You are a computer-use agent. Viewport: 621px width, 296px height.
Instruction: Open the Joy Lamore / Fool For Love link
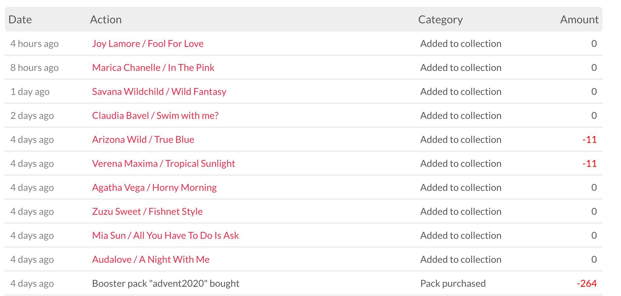(x=148, y=44)
